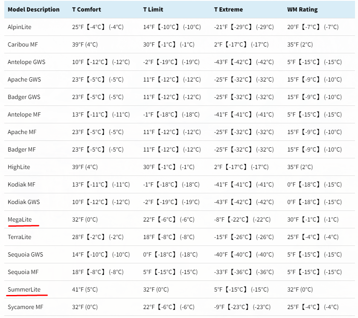
Task: Click the Model Description column header
Action: (34, 9)
